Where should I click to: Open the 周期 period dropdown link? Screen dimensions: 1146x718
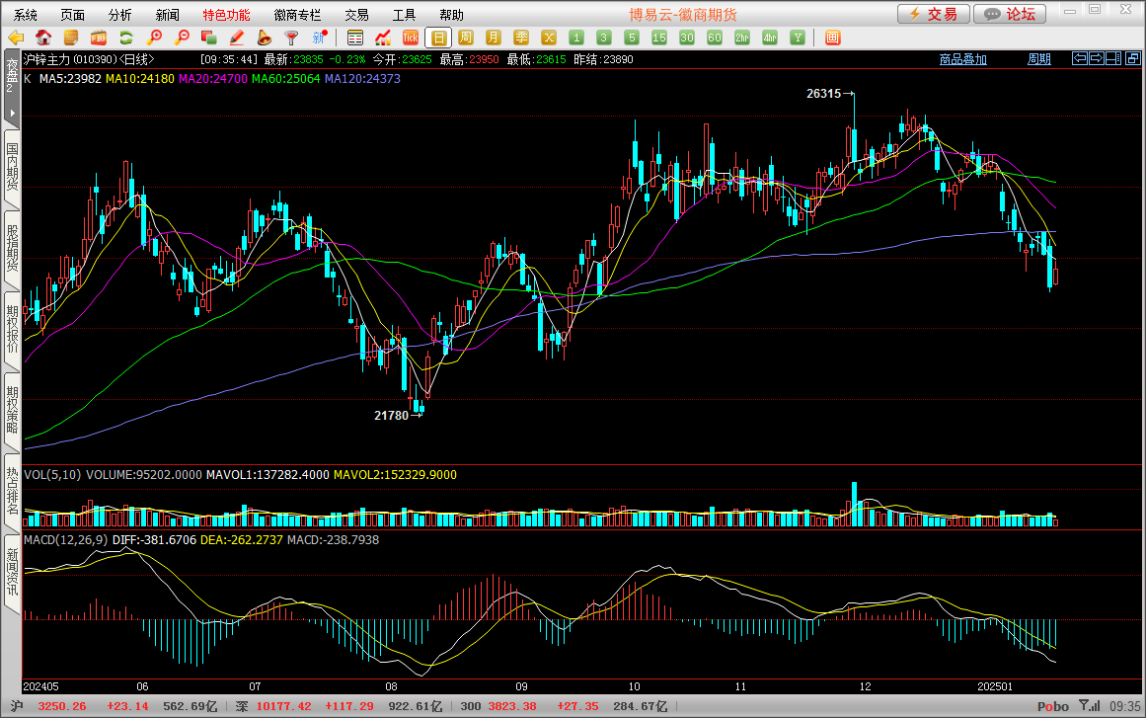coord(1038,59)
